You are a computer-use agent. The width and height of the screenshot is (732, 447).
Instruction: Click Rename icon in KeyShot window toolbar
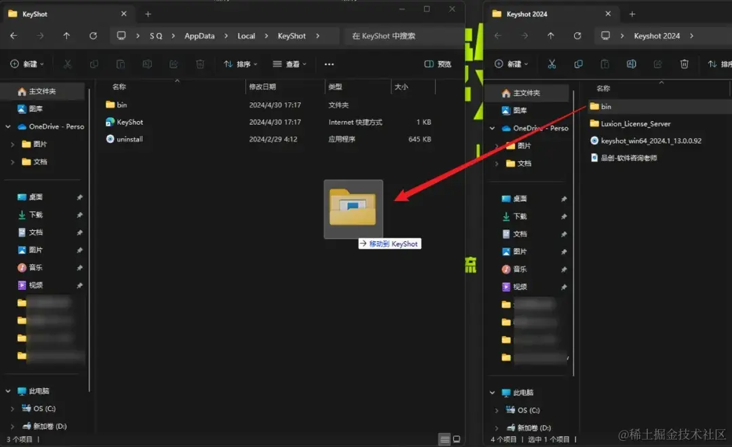[147, 64]
